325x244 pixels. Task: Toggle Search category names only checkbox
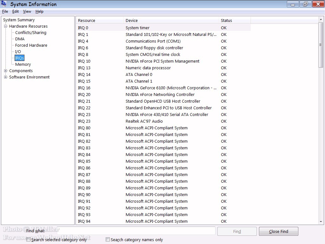coord(108,240)
